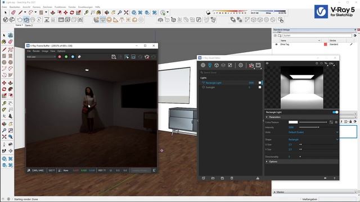Click the Color/Texture slider track
Viewport: 360px width, 202px height.
point(313,122)
